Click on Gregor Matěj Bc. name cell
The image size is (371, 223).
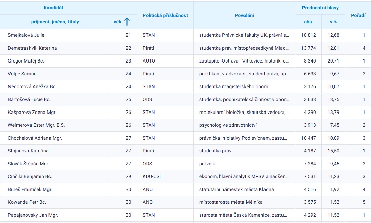point(26,61)
